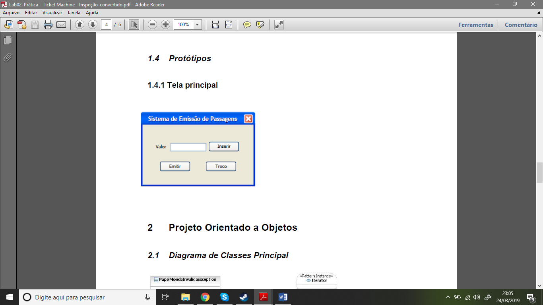Click the Projeto Orientado a Objetos heading

pos(233,228)
